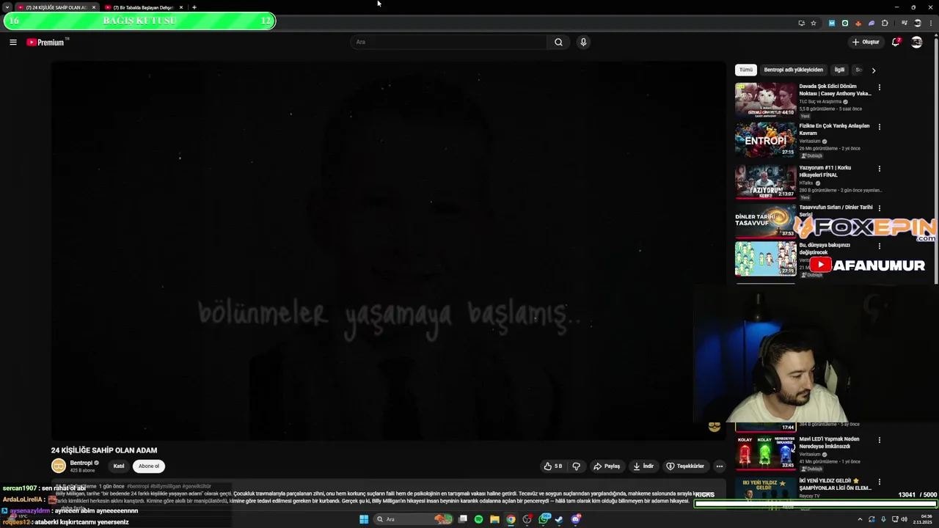
Task: Open Discord from the taskbar
Action: [576, 519]
